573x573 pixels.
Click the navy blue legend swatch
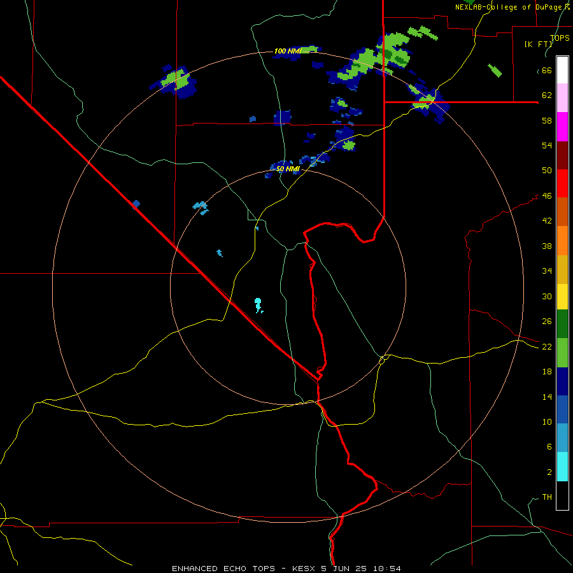562,381
